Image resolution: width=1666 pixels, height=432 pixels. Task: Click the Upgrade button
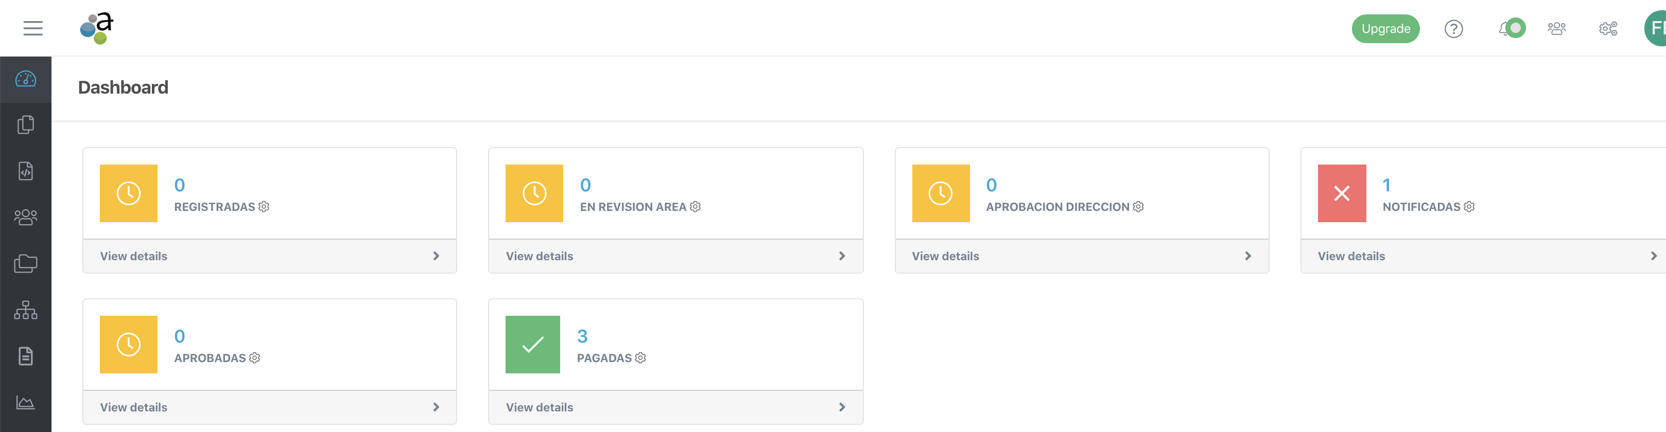pyautogui.click(x=1385, y=29)
